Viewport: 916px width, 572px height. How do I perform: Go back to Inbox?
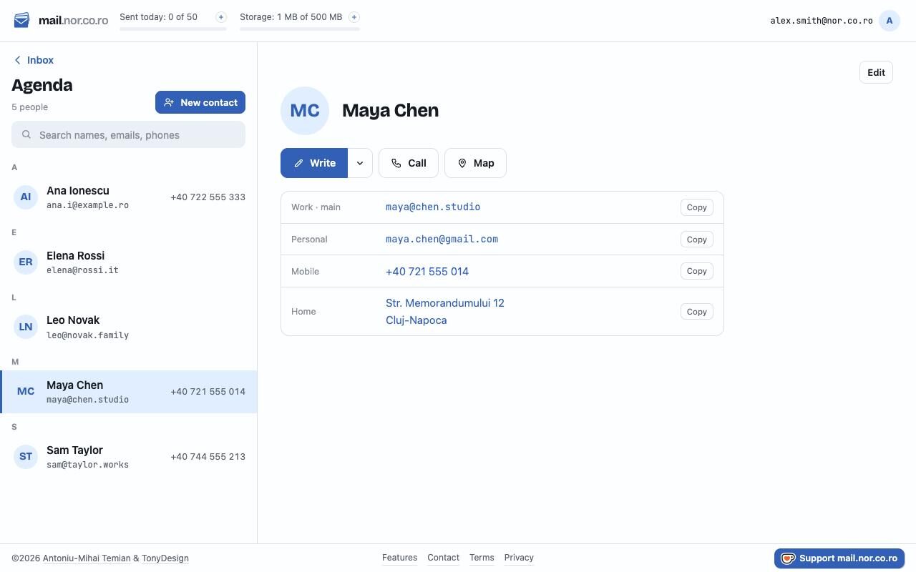click(34, 60)
